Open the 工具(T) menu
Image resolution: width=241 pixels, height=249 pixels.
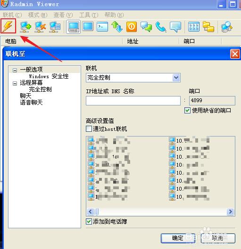[89, 15]
